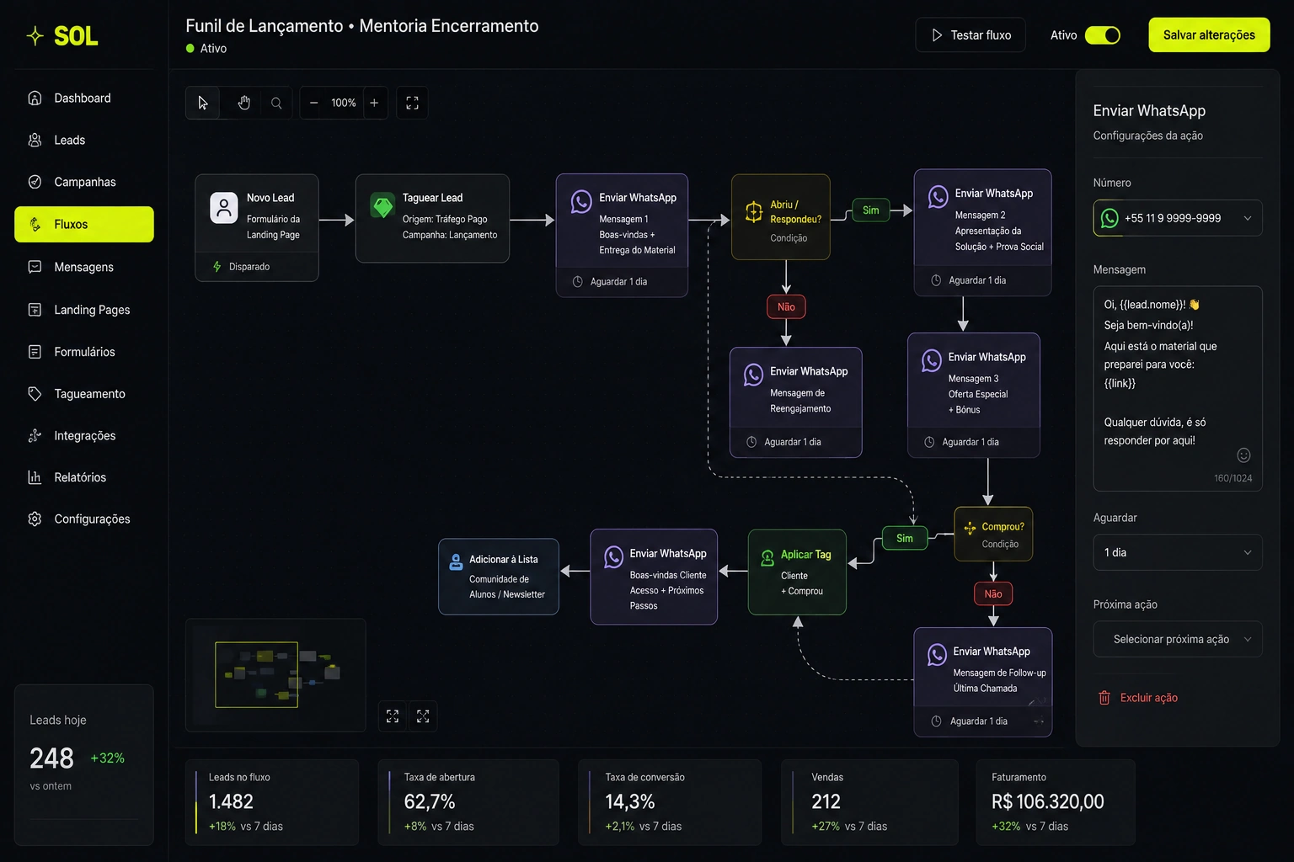Expand minimap with left expand icon

pos(393,716)
